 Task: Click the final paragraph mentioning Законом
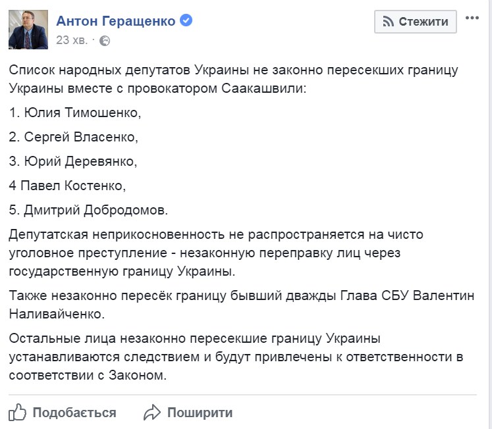(236, 357)
